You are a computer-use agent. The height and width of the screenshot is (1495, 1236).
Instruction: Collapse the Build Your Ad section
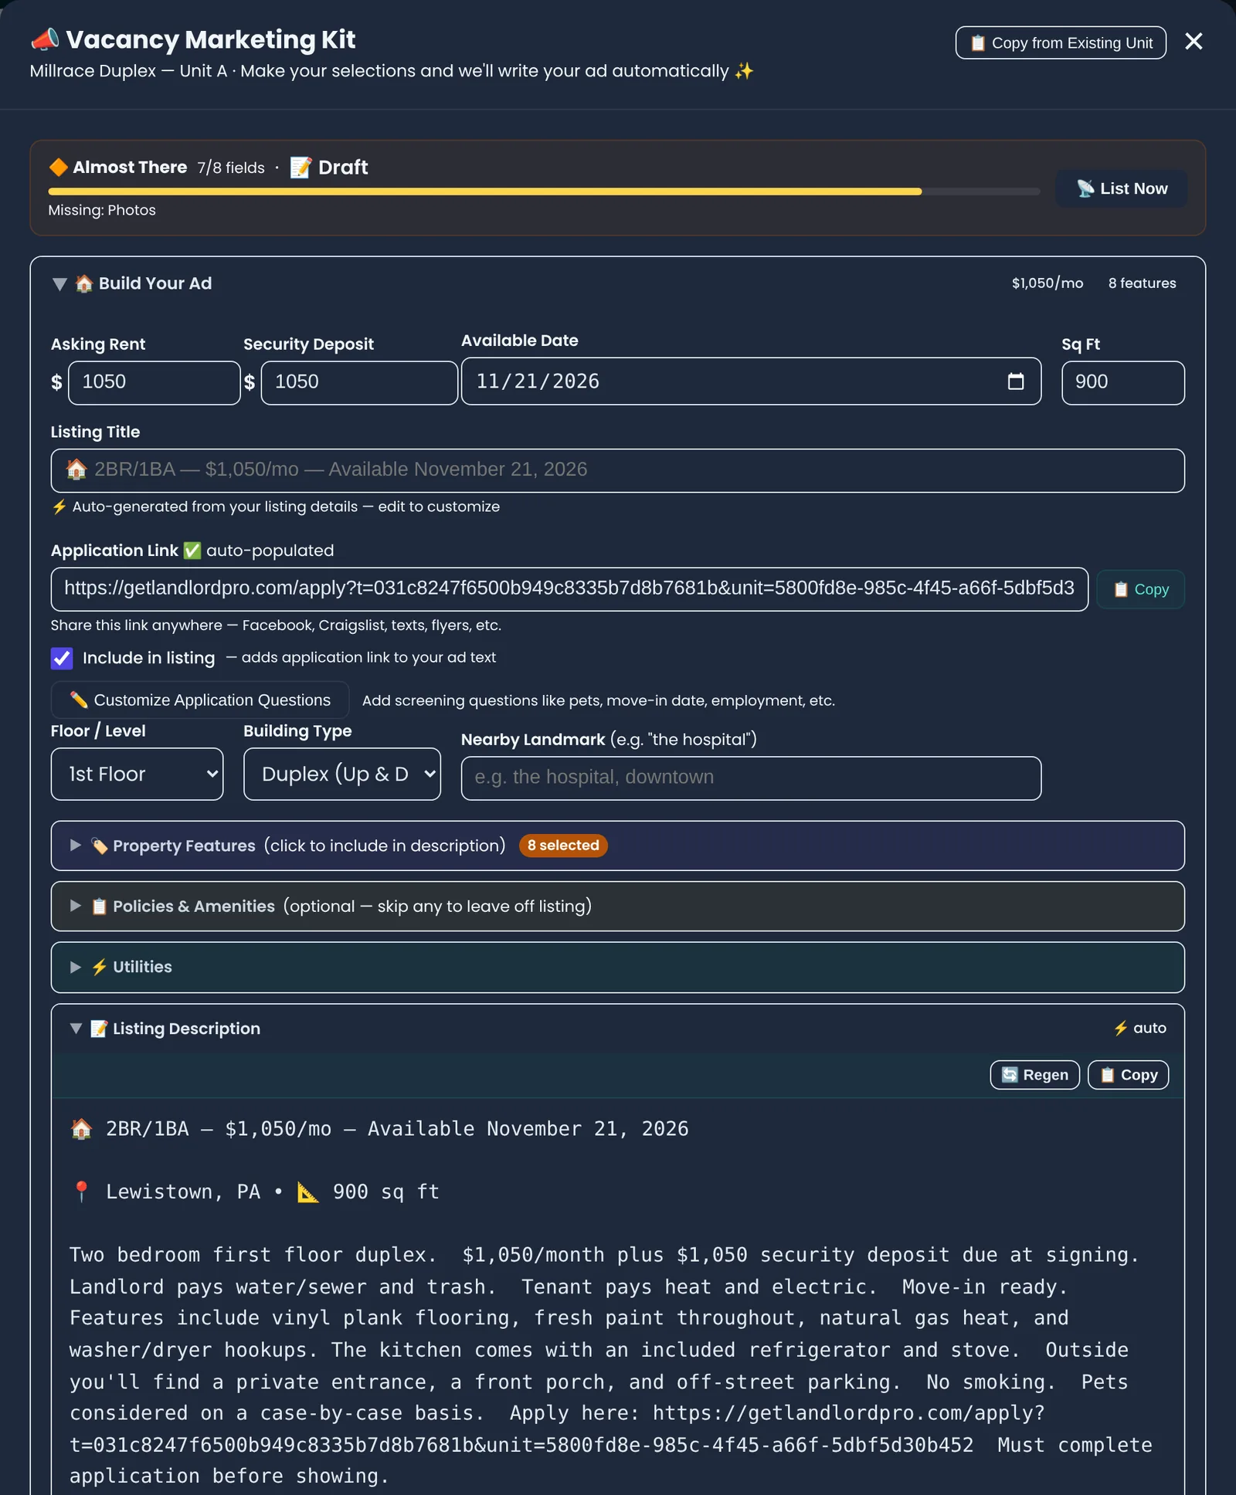(59, 283)
